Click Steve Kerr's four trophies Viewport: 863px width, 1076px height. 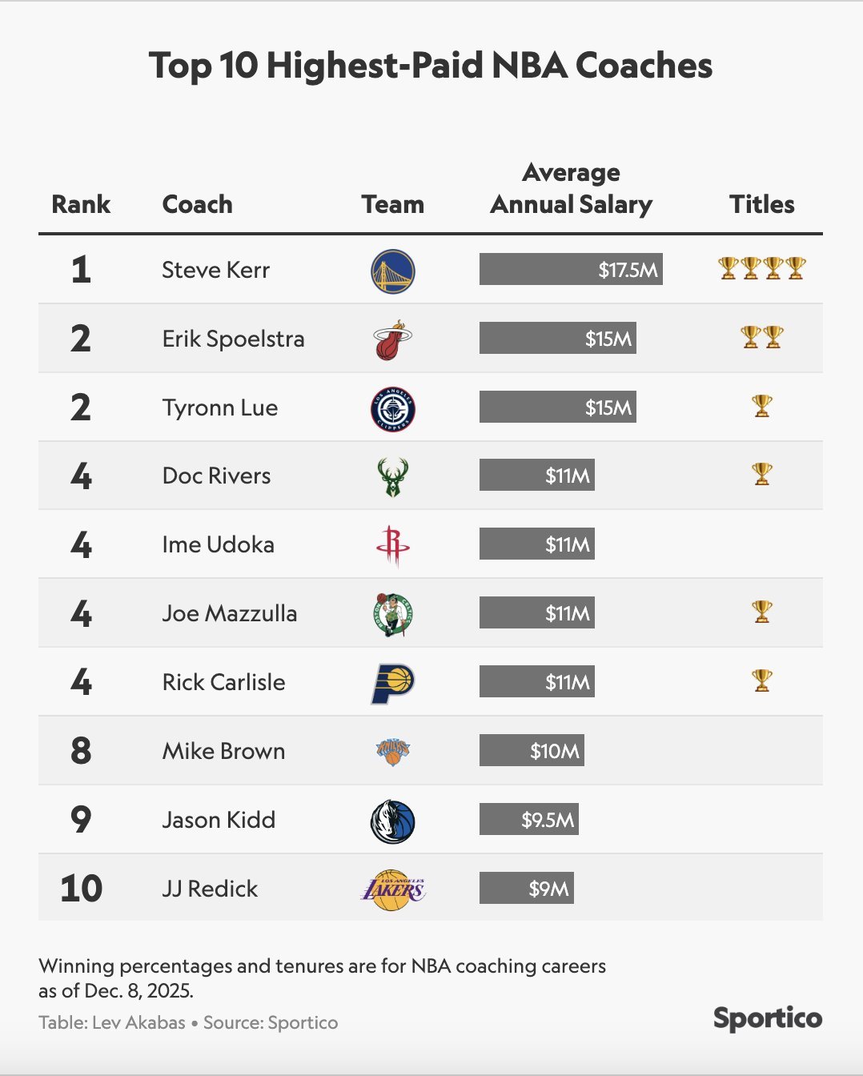tap(761, 268)
